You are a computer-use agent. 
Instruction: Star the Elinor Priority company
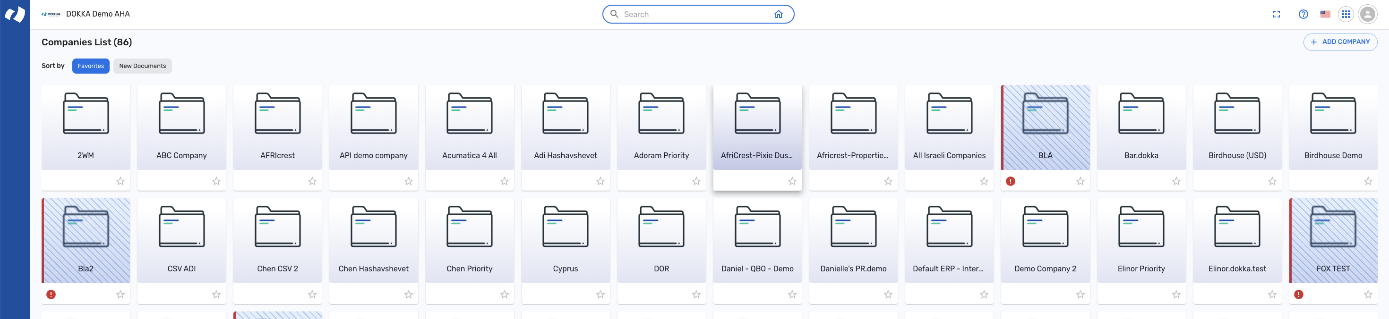tap(1176, 294)
